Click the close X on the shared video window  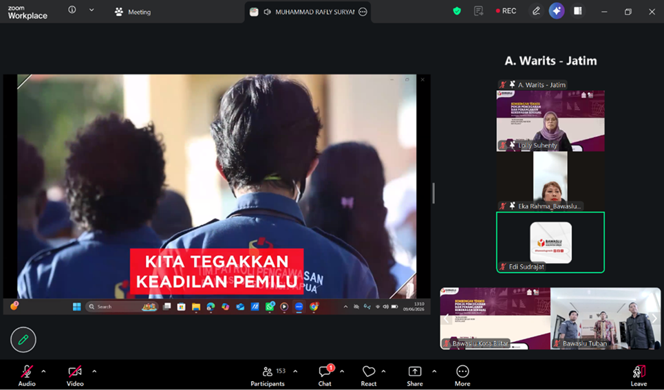coord(422,79)
